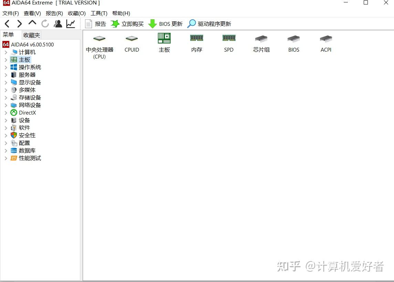Expand the 存储设备 tree node

(6, 98)
